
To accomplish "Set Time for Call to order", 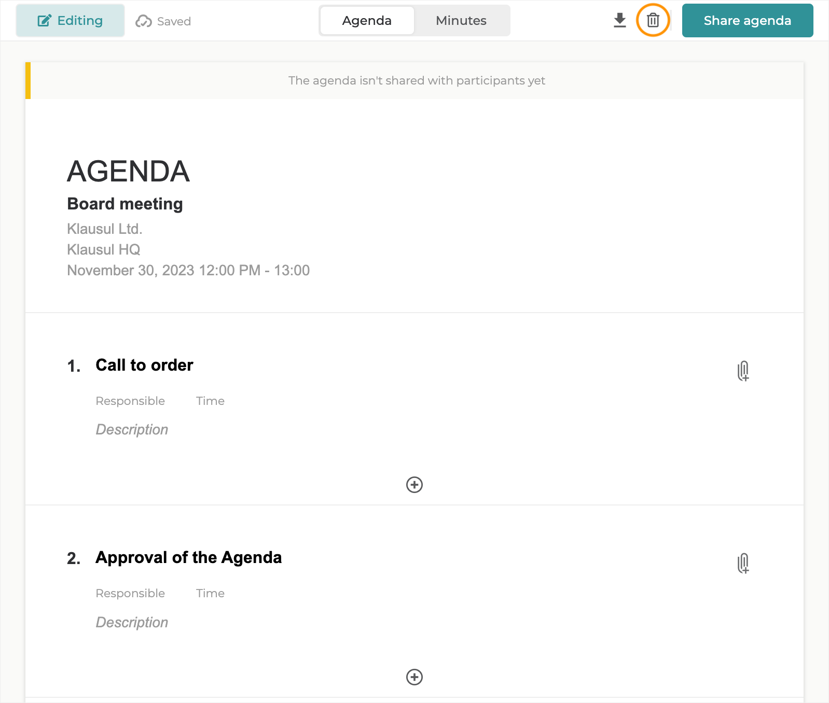I will point(210,401).
